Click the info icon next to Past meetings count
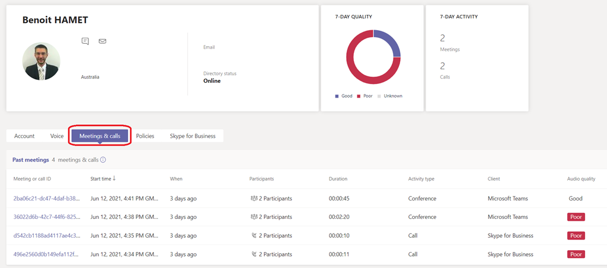Image resolution: width=607 pixels, height=268 pixels. click(103, 160)
